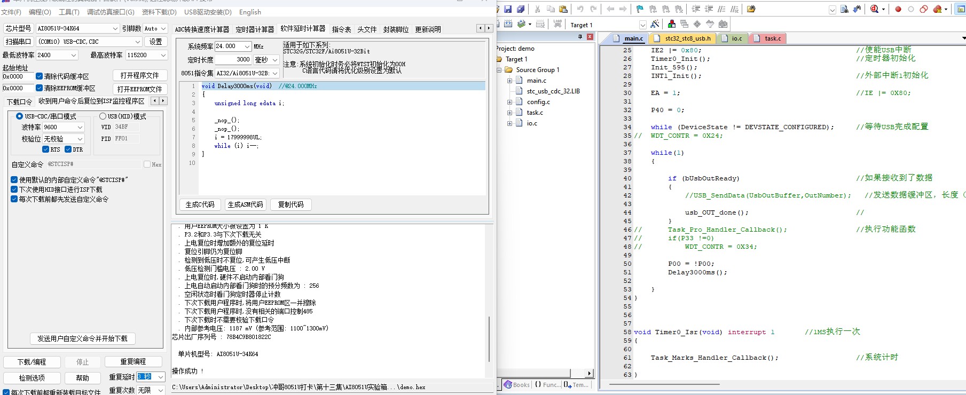966x395 pixels.
Task: Toggle bookmark with the blue flag icon
Action: click(640, 9)
